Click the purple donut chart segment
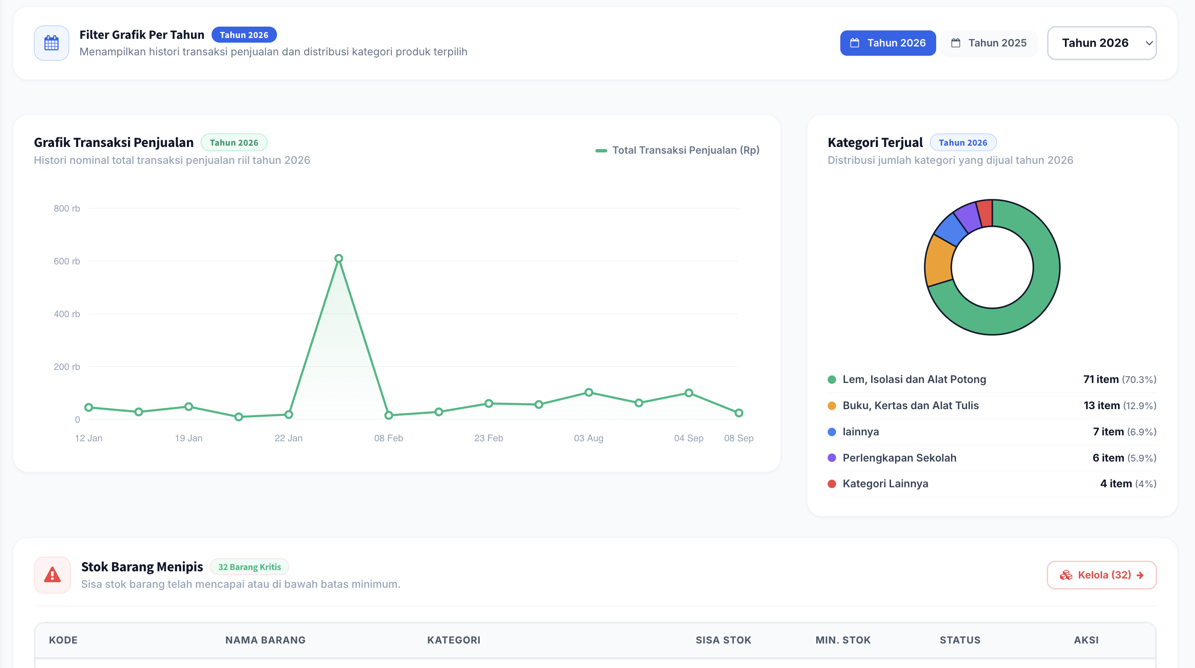 pyautogui.click(x=969, y=217)
